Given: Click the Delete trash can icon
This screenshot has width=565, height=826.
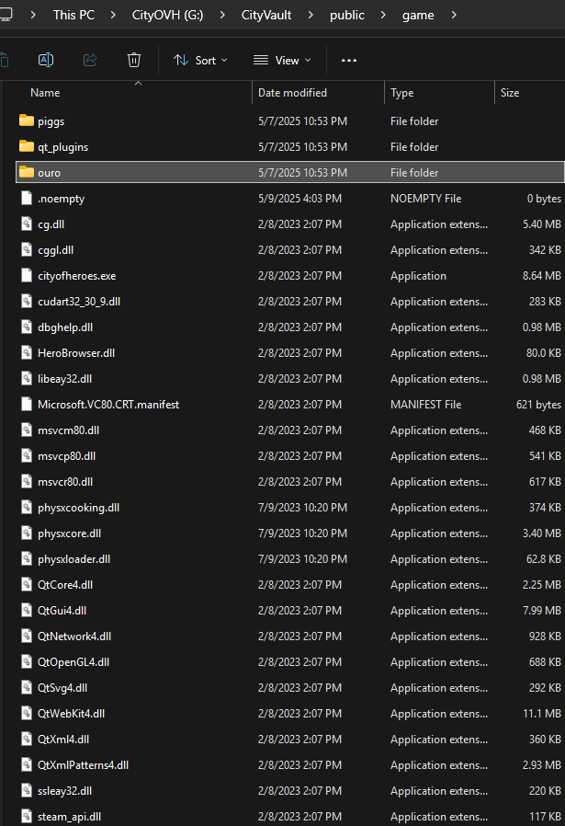Looking at the screenshot, I should 134,60.
